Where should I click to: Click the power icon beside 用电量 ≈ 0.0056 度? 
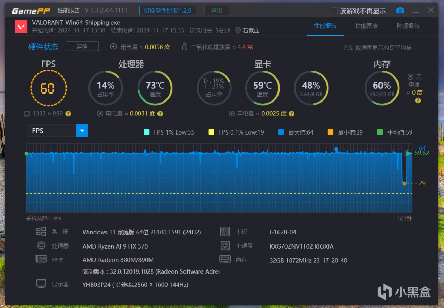pyautogui.click(x=113, y=47)
